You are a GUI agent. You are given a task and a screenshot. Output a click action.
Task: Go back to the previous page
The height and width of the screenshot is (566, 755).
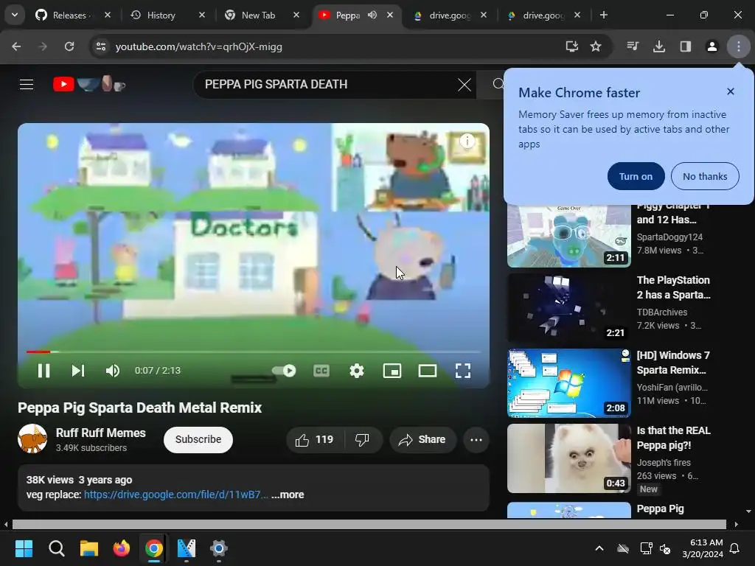(x=16, y=46)
